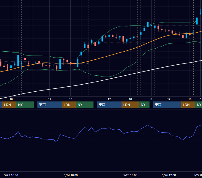The height and width of the screenshot is (178, 202).
Task: Click the 5/23 18:00 date label
Action: (x=11, y=175)
